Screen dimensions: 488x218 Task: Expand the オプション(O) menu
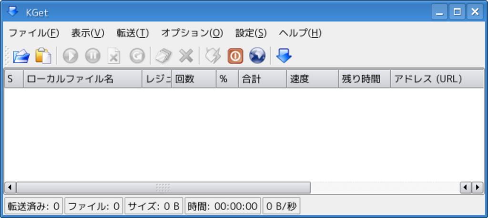(x=192, y=33)
